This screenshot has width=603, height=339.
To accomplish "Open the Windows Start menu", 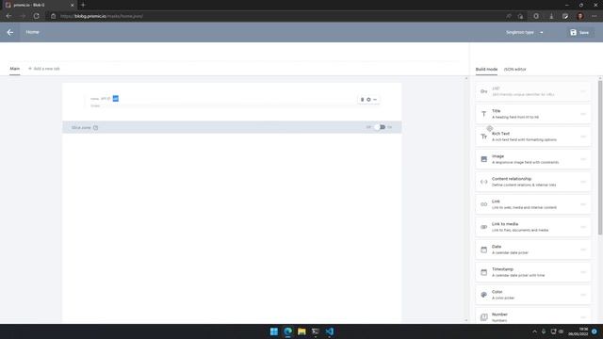I will point(274,331).
